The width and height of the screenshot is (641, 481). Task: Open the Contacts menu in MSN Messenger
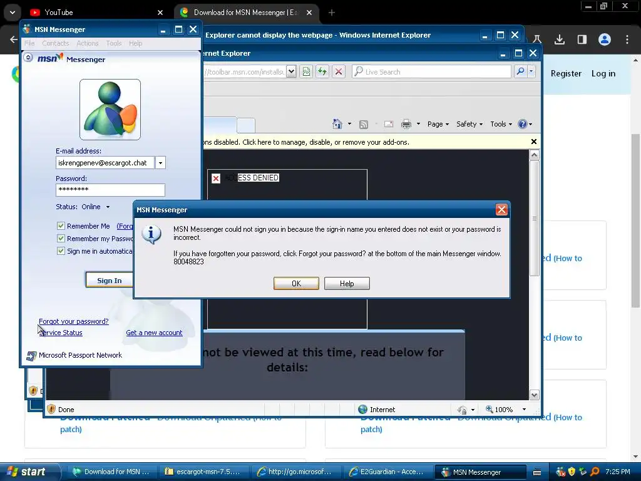click(56, 43)
